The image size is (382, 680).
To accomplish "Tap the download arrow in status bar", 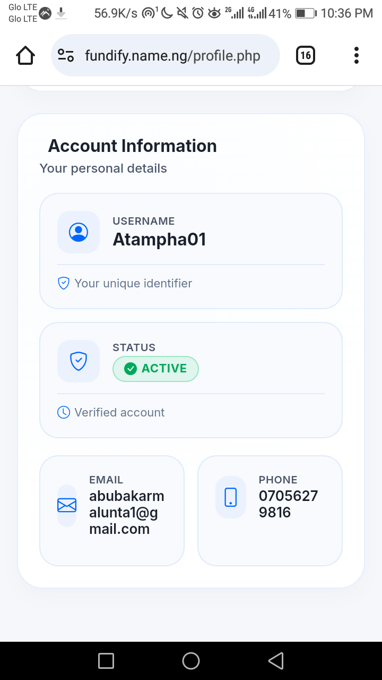I will tap(62, 13).
